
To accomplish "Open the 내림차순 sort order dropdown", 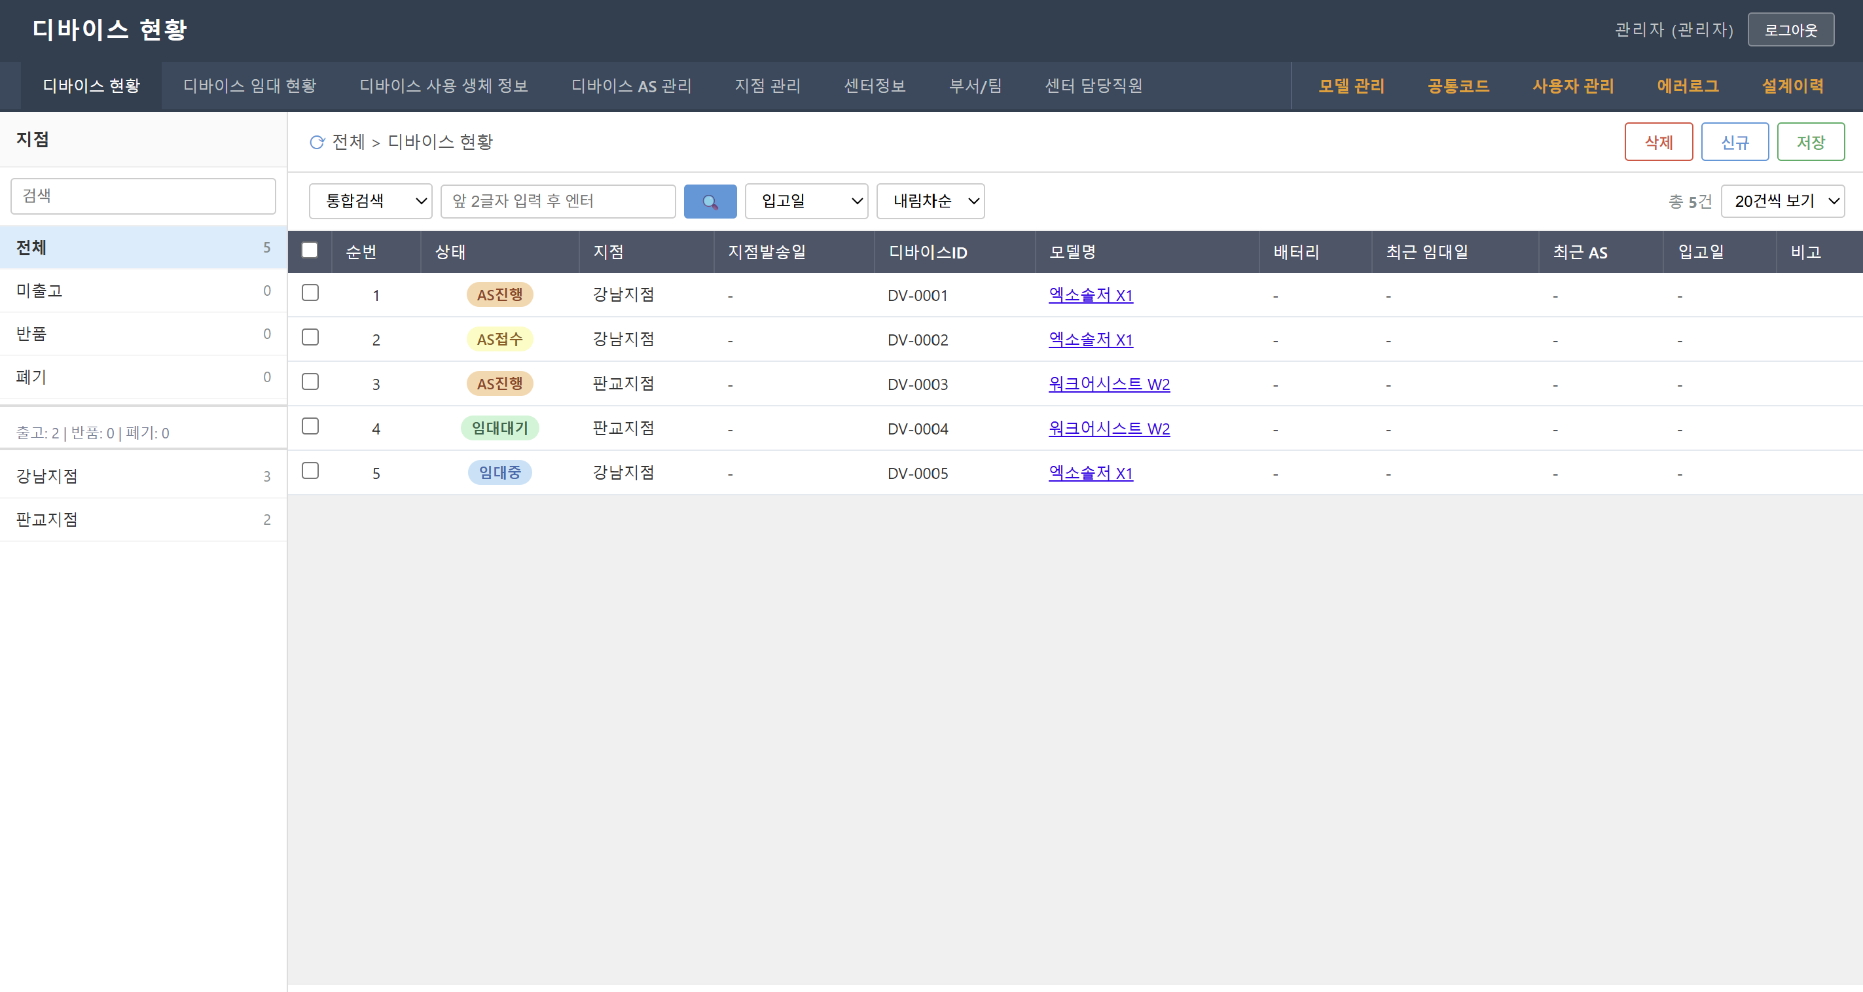I will (930, 201).
